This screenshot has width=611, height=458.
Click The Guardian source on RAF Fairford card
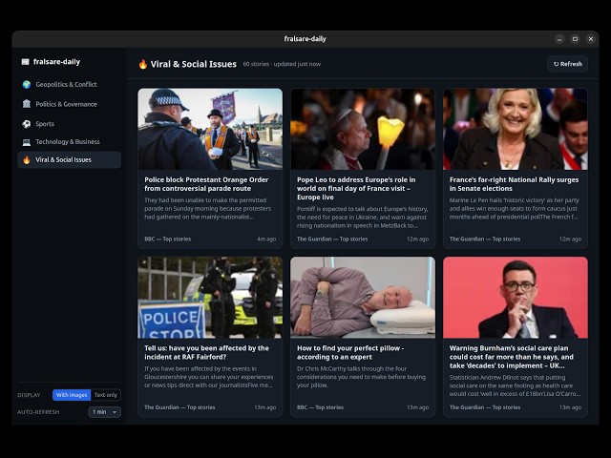(179, 407)
